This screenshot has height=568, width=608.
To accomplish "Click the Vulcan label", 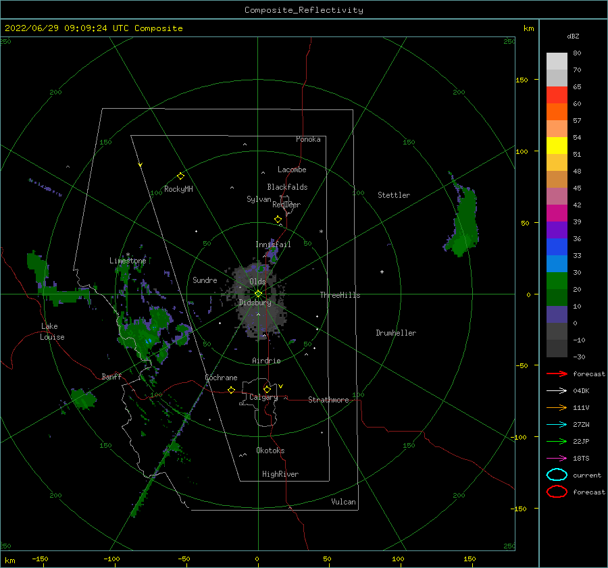I will [x=344, y=502].
